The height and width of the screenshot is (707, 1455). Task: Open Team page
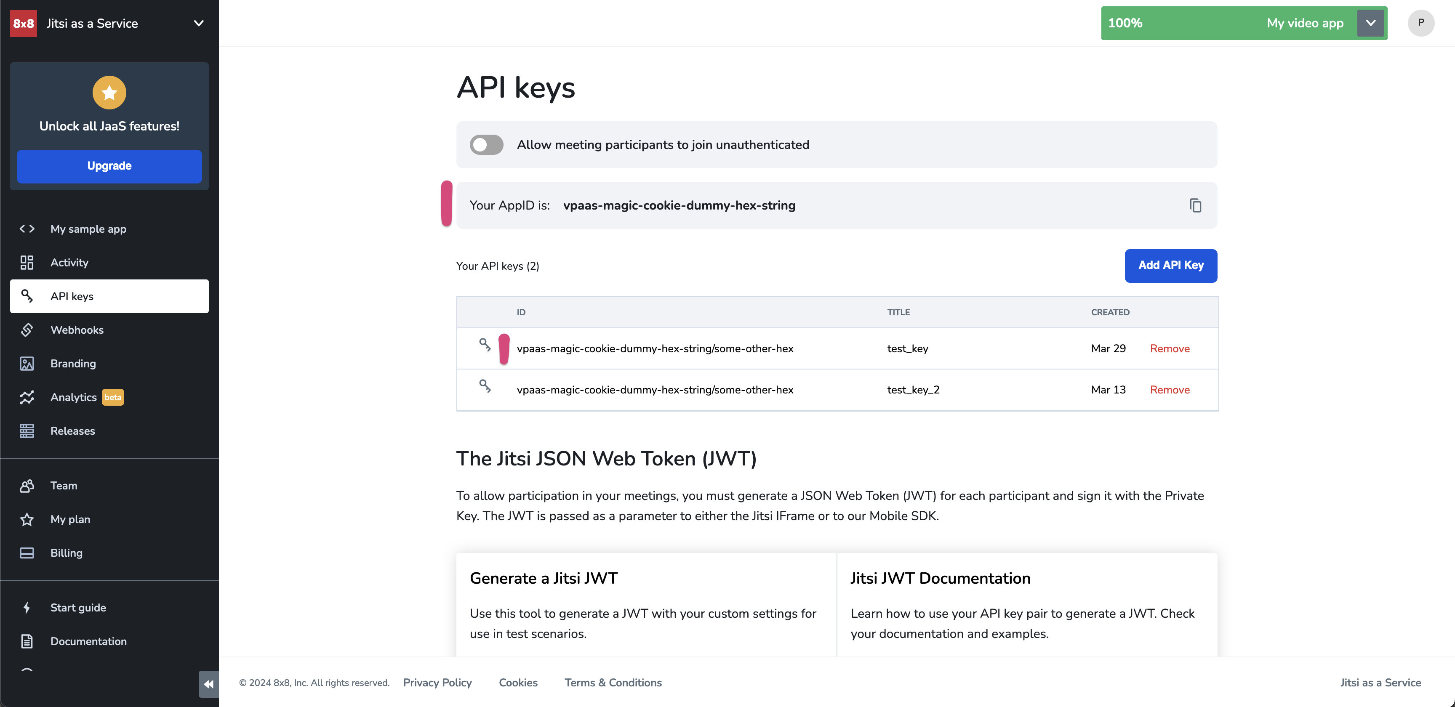[109, 486]
